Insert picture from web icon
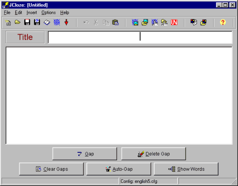The height and width of the screenshot is (186, 238). pos(135,22)
